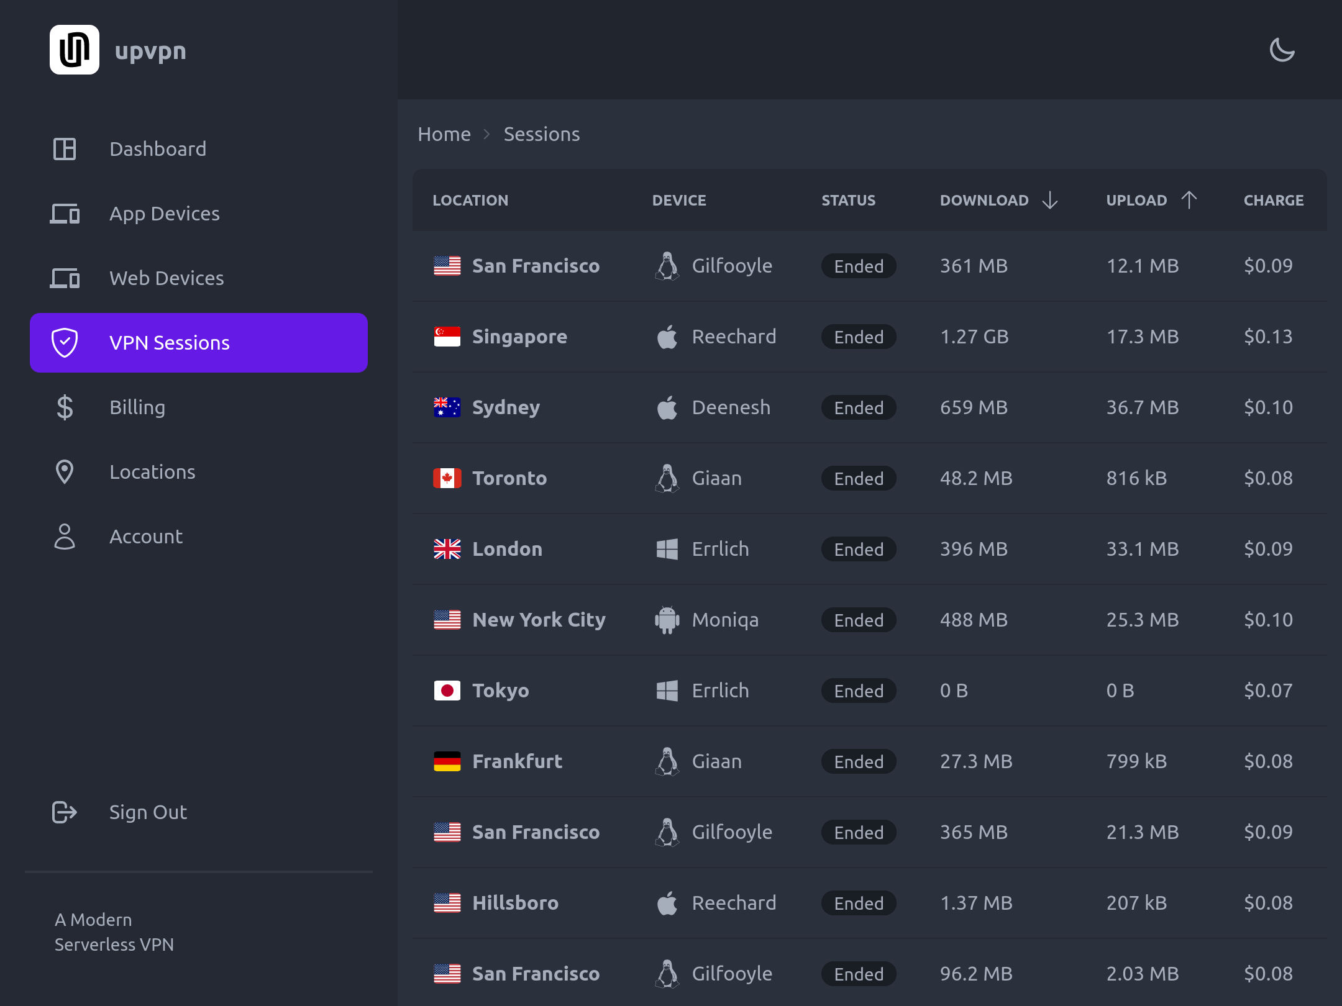
Task: Click the breadcrumb chevron after Home
Action: [486, 134]
